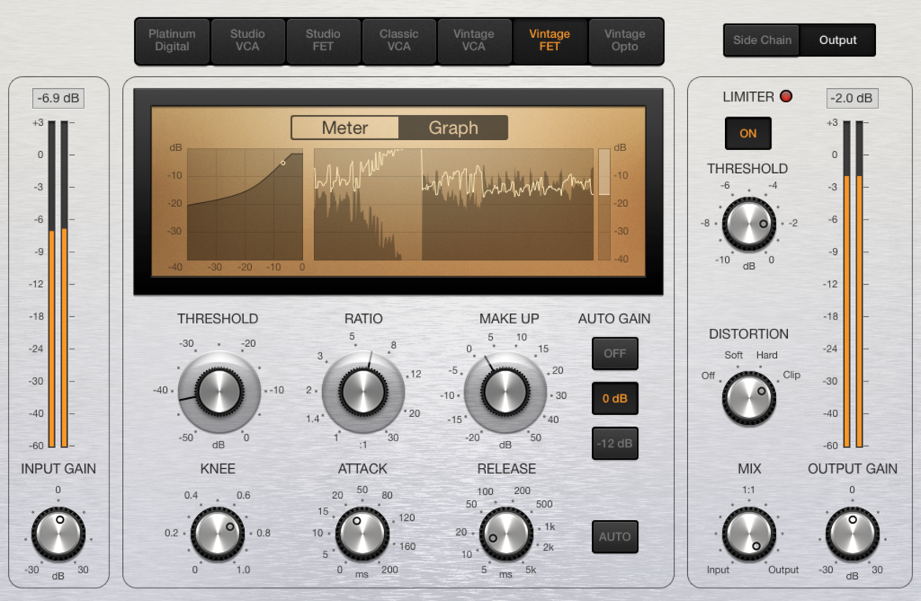The height and width of the screenshot is (601, 921).
Task: Switch to Vintage VCA model
Action: tap(473, 40)
